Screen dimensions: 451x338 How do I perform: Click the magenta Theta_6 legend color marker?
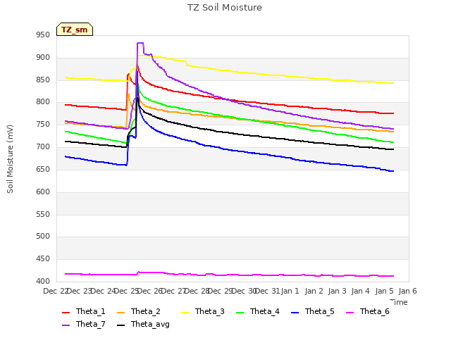point(350,313)
